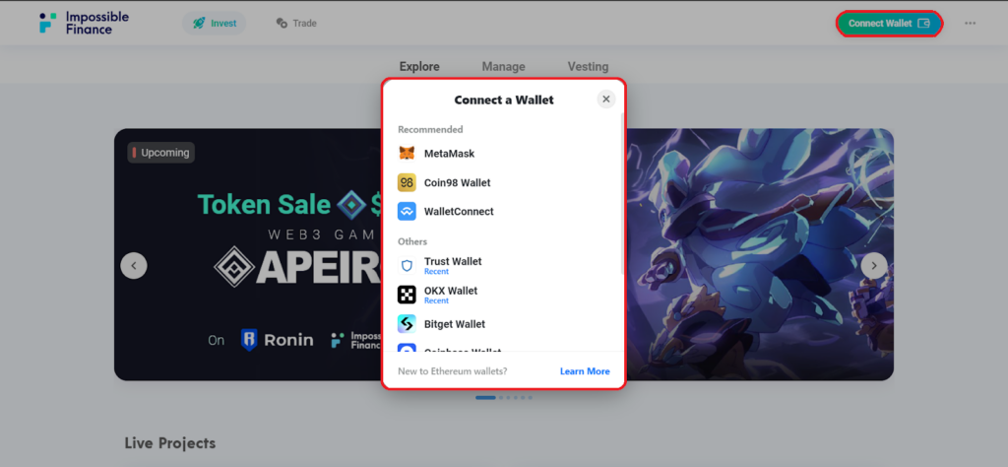
Task: Click the Apeiron diamond logo
Action: coord(234,266)
